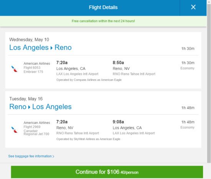Select the 8:50a Reno arrival time
The height and width of the screenshot is (179, 211).
click(118, 63)
